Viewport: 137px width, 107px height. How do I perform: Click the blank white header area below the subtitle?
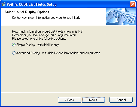coord(54,22)
